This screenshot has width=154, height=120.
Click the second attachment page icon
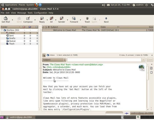pyautogui.click(x=151, y=73)
